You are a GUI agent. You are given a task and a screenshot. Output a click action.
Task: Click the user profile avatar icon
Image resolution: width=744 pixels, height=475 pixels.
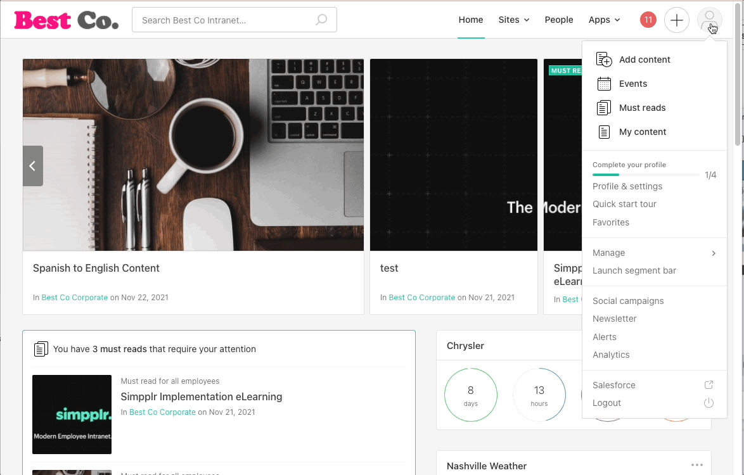pos(709,20)
